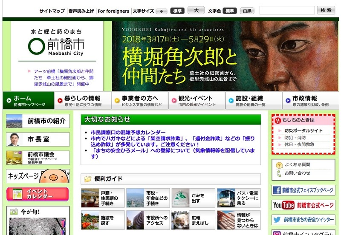Click the search text input field

pyautogui.click(x=287, y=10)
